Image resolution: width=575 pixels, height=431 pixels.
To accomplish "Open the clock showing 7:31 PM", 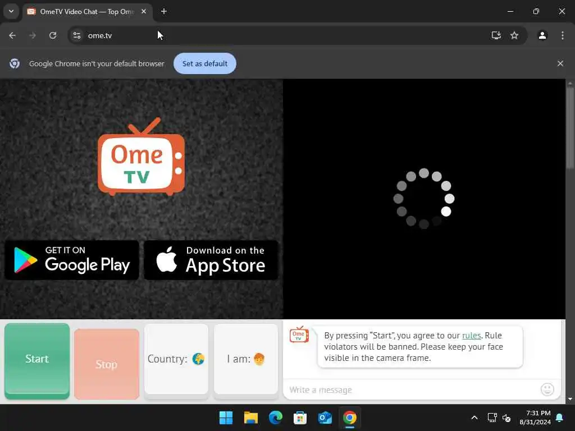I will tap(535, 418).
